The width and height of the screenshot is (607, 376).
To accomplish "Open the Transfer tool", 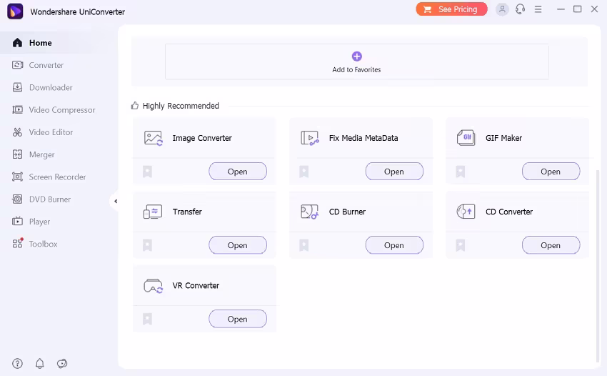I will 238,245.
